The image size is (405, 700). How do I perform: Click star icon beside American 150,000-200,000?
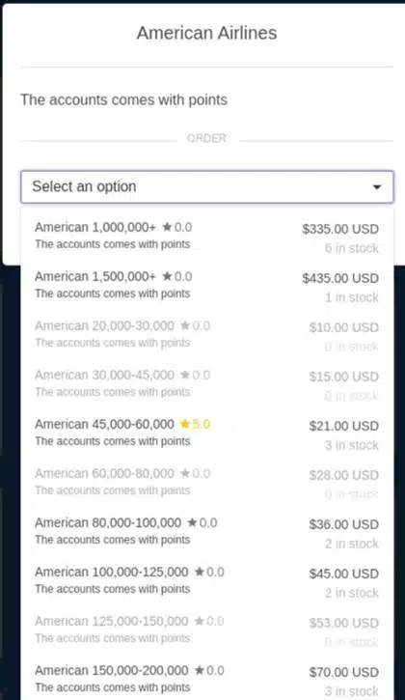click(200, 670)
